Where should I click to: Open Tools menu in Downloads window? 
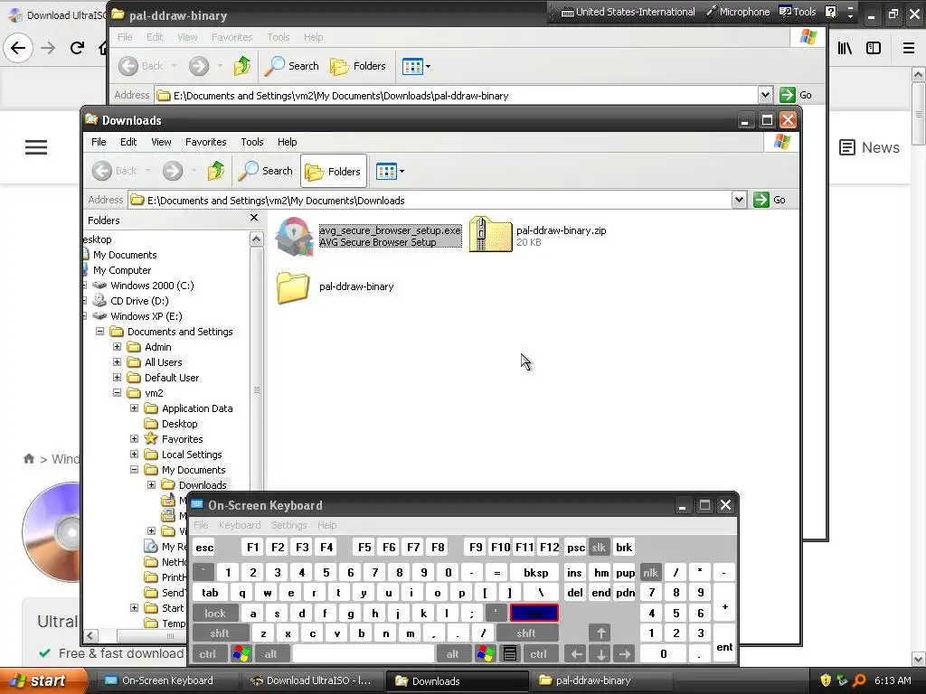tap(251, 142)
